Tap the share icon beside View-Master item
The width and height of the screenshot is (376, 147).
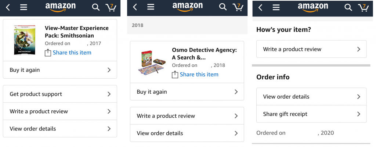point(48,53)
